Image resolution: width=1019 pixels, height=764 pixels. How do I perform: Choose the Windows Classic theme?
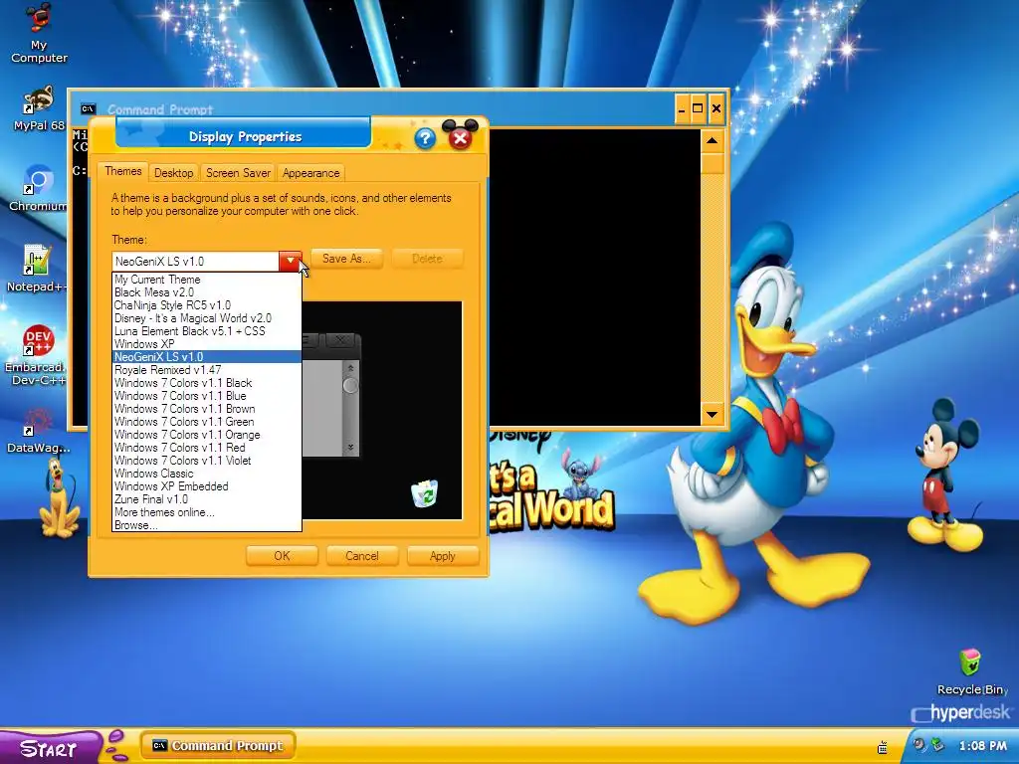(207, 474)
